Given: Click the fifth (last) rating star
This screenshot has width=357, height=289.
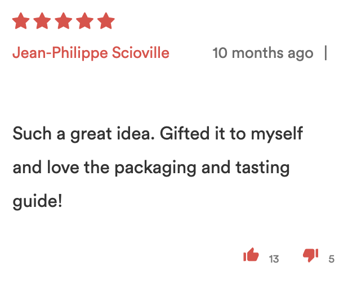Looking at the screenshot, I should pos(105,21).
